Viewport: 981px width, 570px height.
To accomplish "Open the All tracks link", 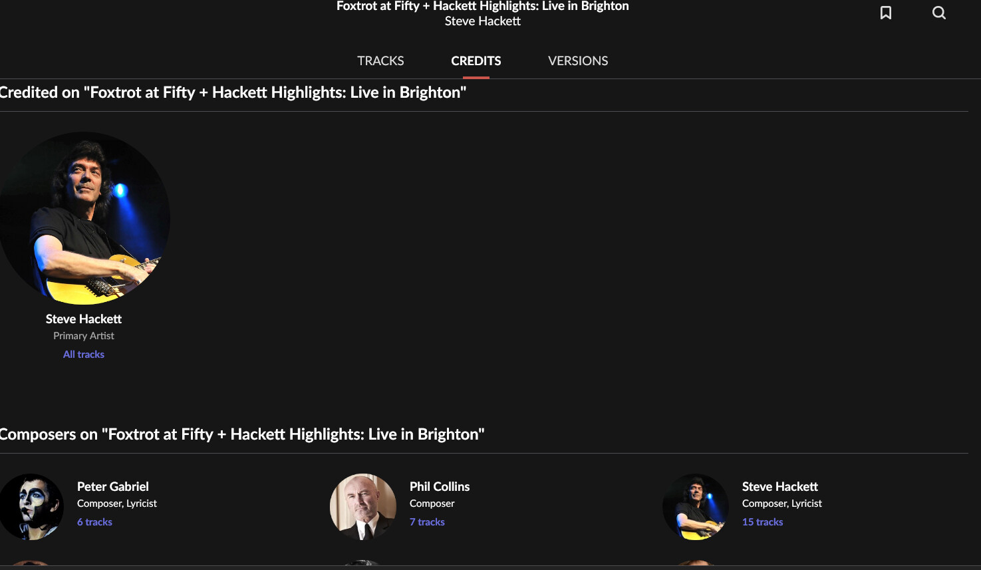I will click(84, 355).
